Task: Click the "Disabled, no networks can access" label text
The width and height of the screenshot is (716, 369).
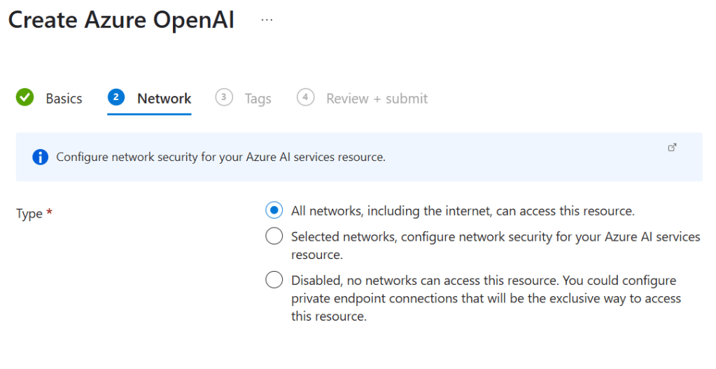Action: tap(483, 281)
